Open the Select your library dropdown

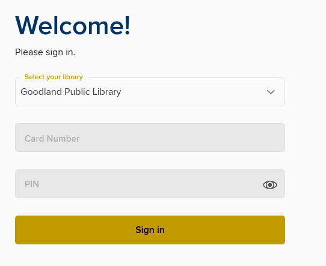tap(150, 92)
